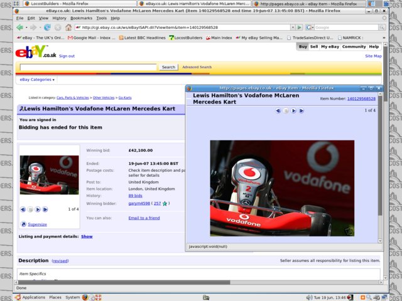The width and height of the screenshot is (402, 301).
Task: Open the Go-Karts category link
Action: click(125, 98)
